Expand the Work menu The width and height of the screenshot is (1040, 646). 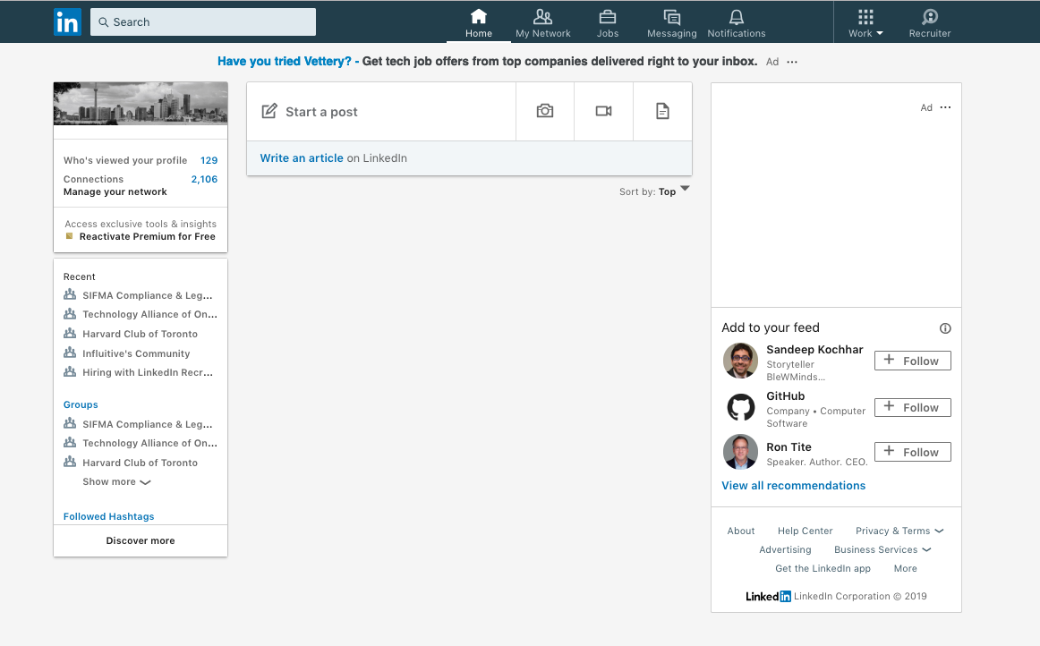865,21
